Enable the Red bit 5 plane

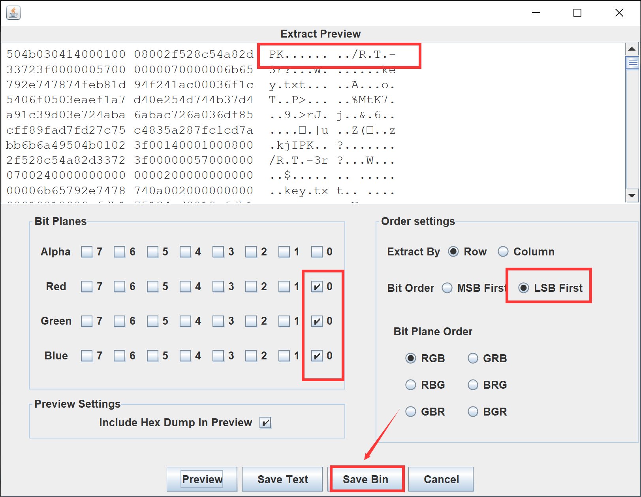(152, 286)
